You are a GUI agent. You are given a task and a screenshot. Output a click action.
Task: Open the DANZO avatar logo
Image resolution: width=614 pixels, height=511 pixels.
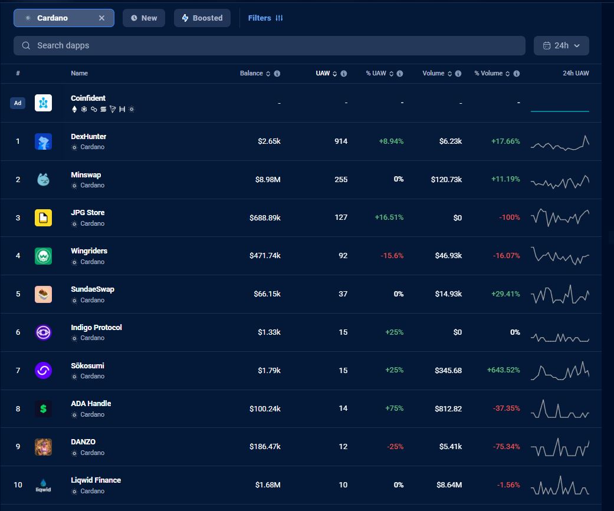coord(43,447)
